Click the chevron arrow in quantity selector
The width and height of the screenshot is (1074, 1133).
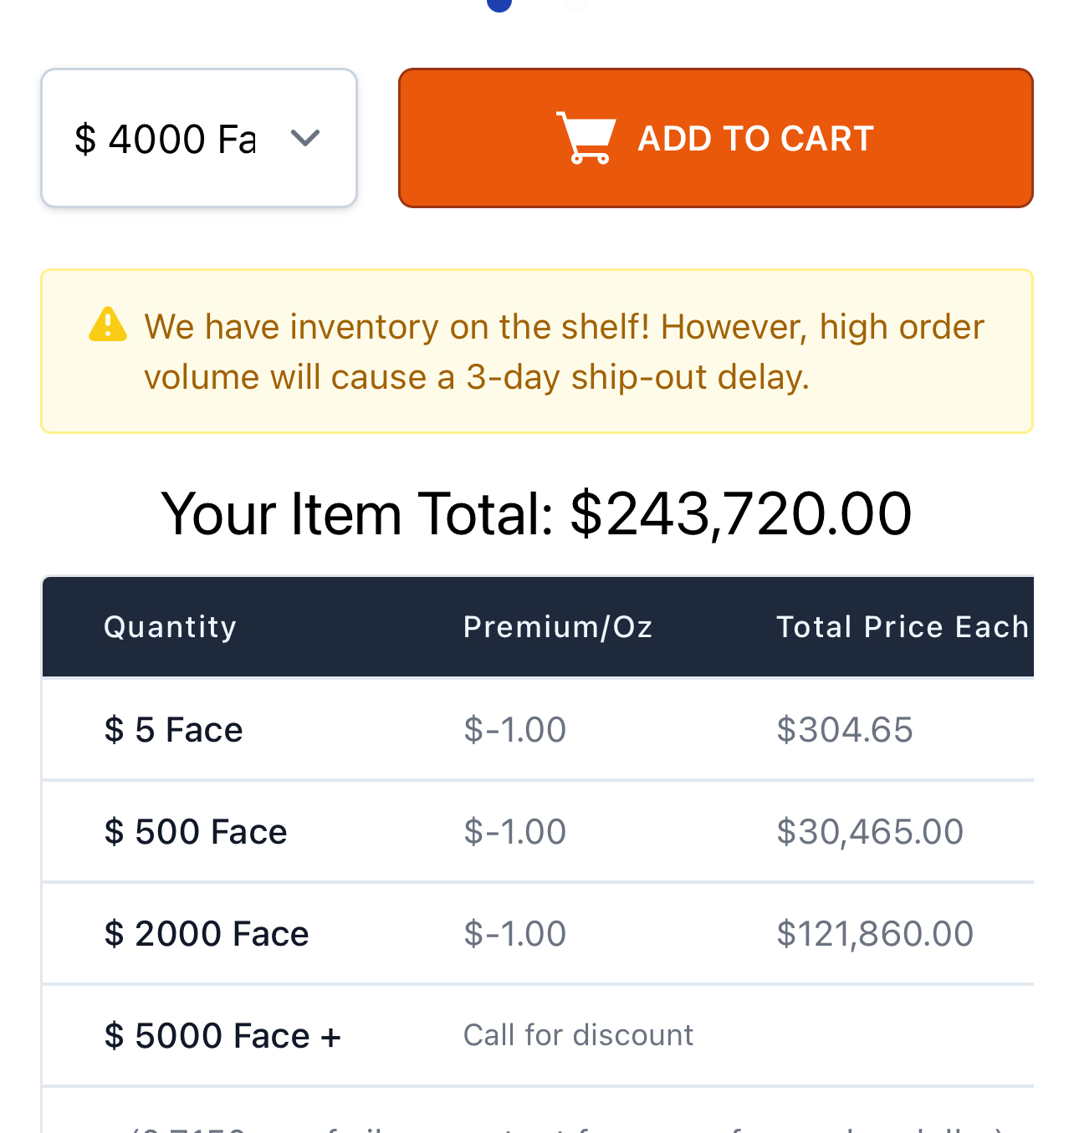305,138
